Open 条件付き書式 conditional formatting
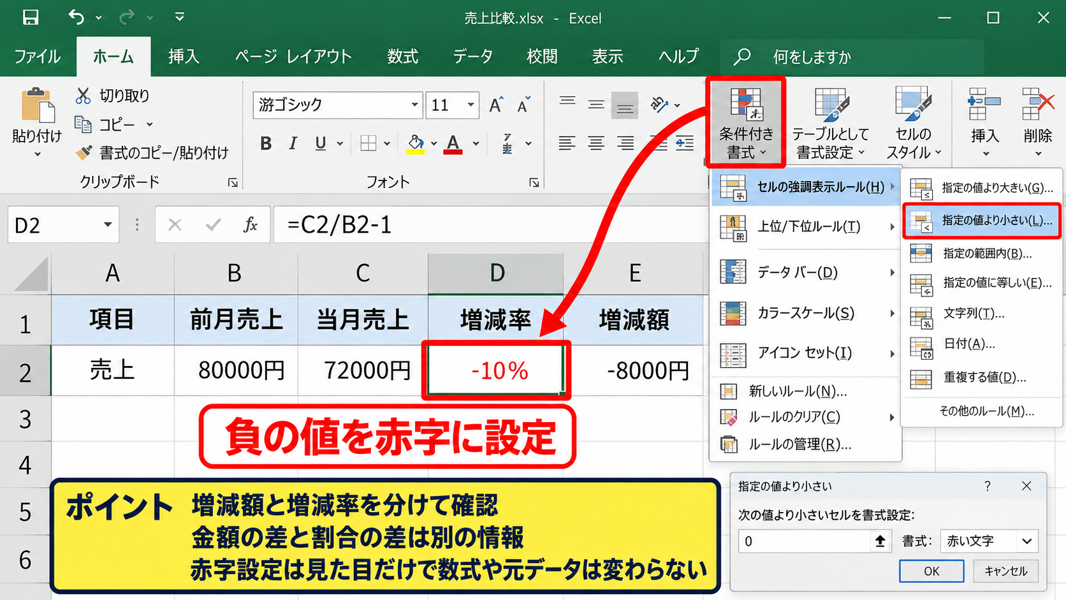 [745, 122]
